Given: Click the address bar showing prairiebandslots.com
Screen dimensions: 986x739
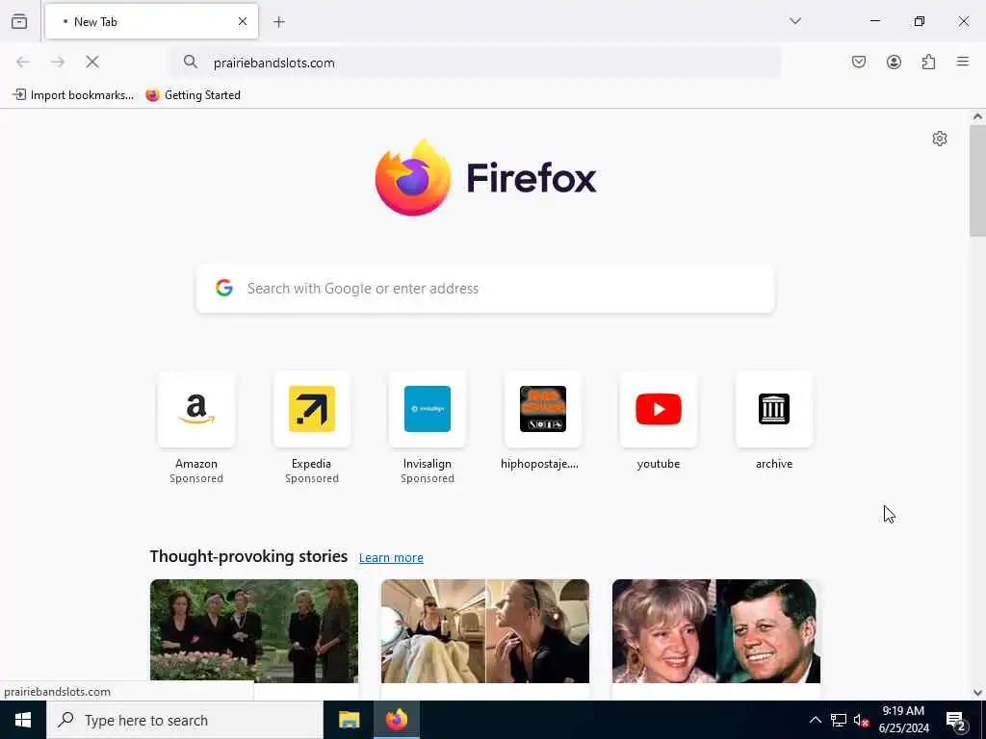Looking at the screenshot, I should (x=476, y=63).
